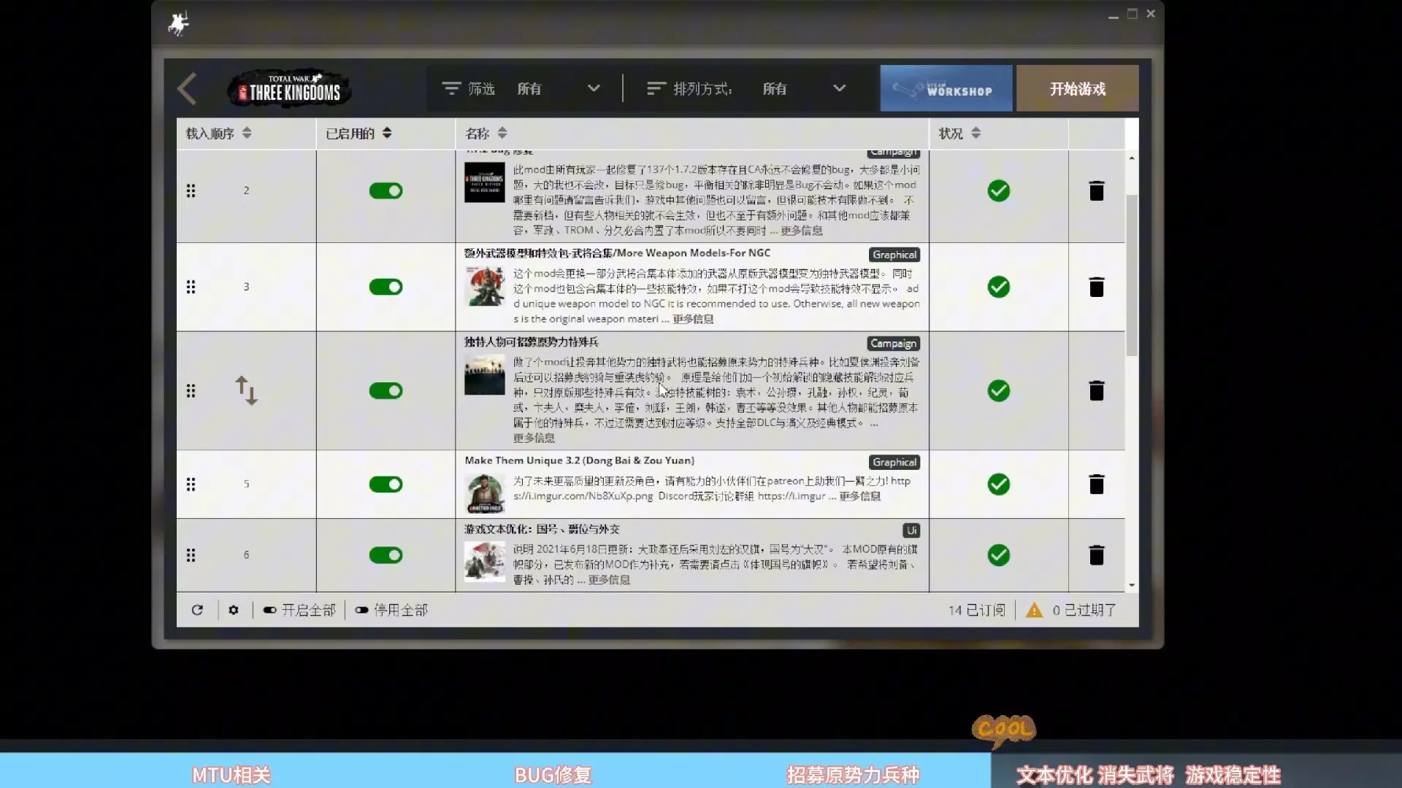Image resolution: width=1402 pixels, height=788 pixels.
Task: Disable the mod at load order 2
Action: [x=386, y=191]
